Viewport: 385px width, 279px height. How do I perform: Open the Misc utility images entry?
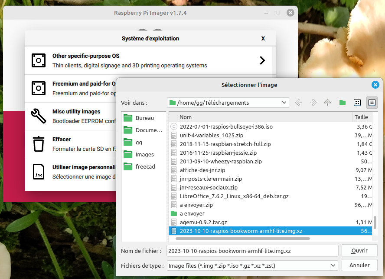point(71,116)
